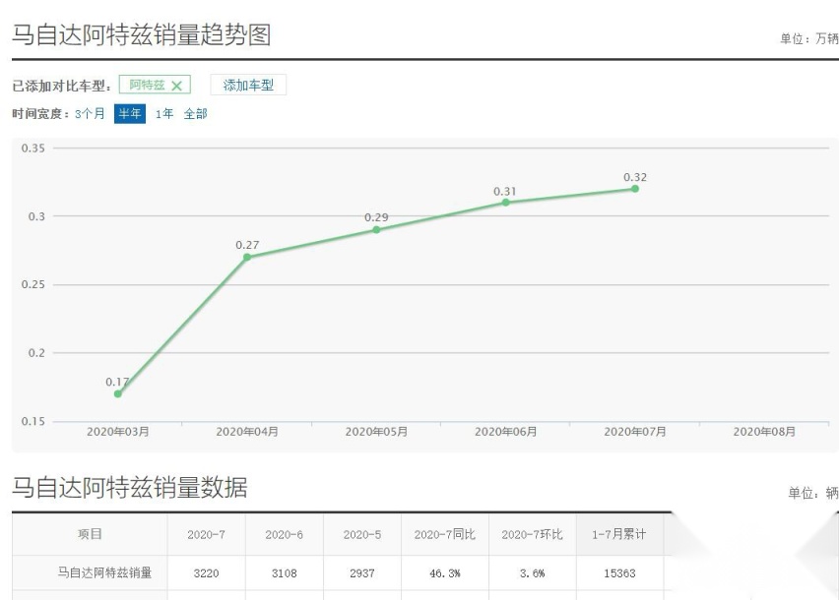Click the 3.6% month-over-month cell
Viewport: 839px width, 600px height.
(x=533, y=573)
